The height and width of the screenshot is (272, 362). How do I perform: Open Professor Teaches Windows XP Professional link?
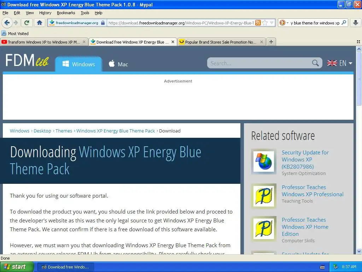pos(313,191)
